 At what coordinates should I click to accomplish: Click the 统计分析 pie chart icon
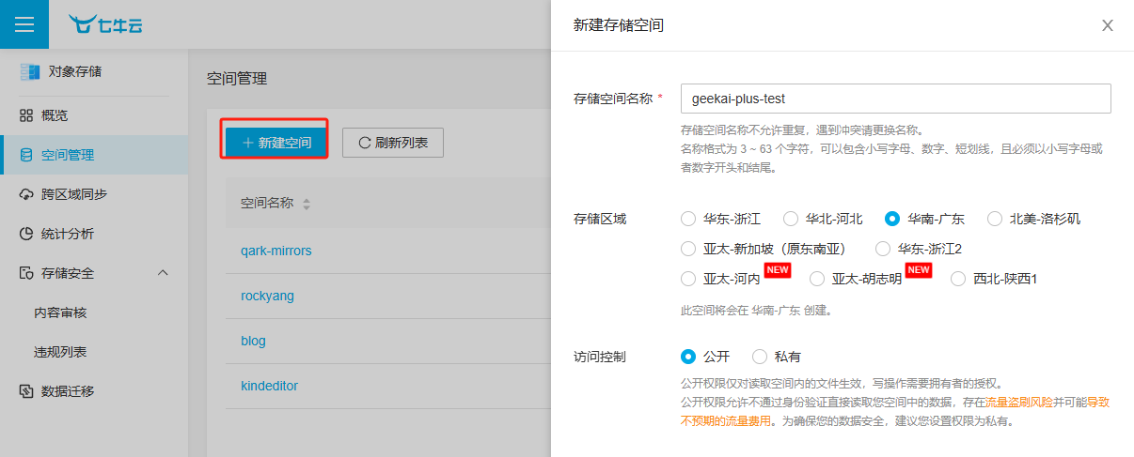pos(26,234)
